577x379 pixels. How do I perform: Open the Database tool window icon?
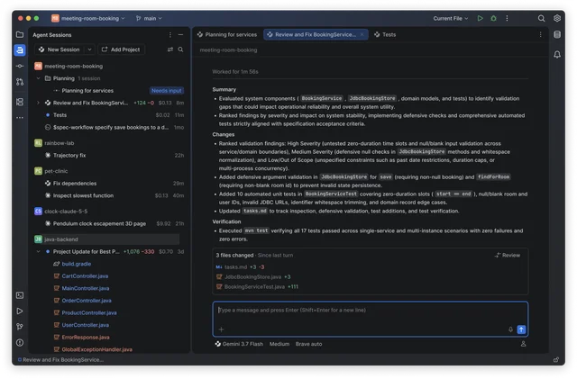pyautogui.click(x=557, y=34)
